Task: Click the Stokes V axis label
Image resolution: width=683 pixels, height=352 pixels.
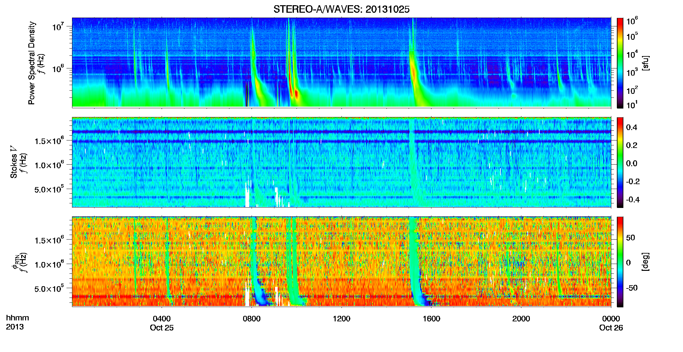Action: [14, 162]
